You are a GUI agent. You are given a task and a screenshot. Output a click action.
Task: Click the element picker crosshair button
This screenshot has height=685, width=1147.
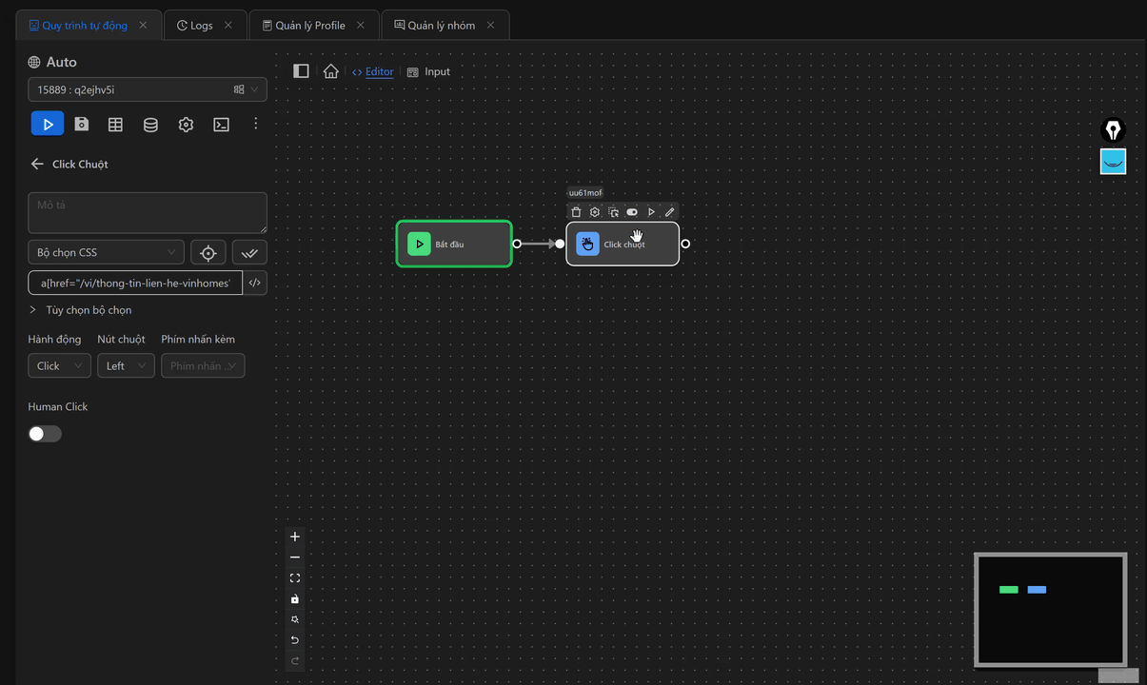208,252
